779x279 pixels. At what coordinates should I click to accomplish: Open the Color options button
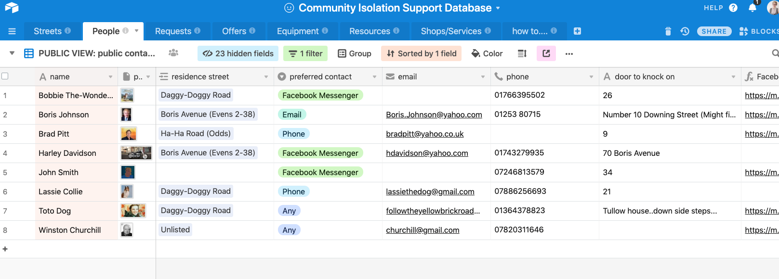click(487, 53)
